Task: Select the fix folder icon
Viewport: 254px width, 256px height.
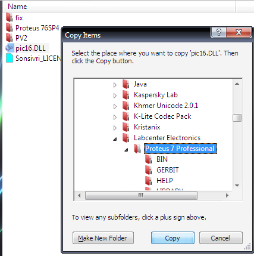Action: (x=9, y=17)
